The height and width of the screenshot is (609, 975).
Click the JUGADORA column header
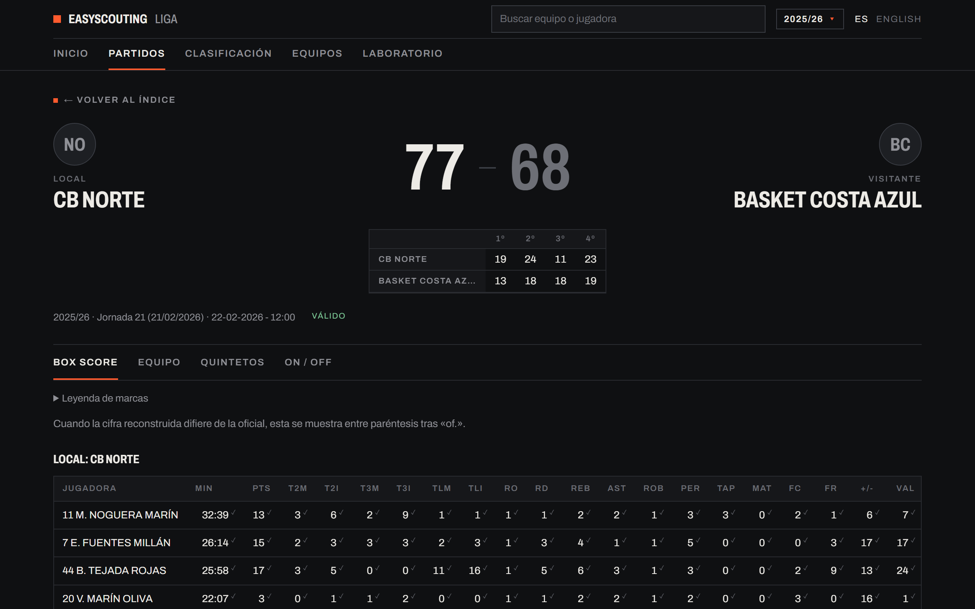click(90, 488)
